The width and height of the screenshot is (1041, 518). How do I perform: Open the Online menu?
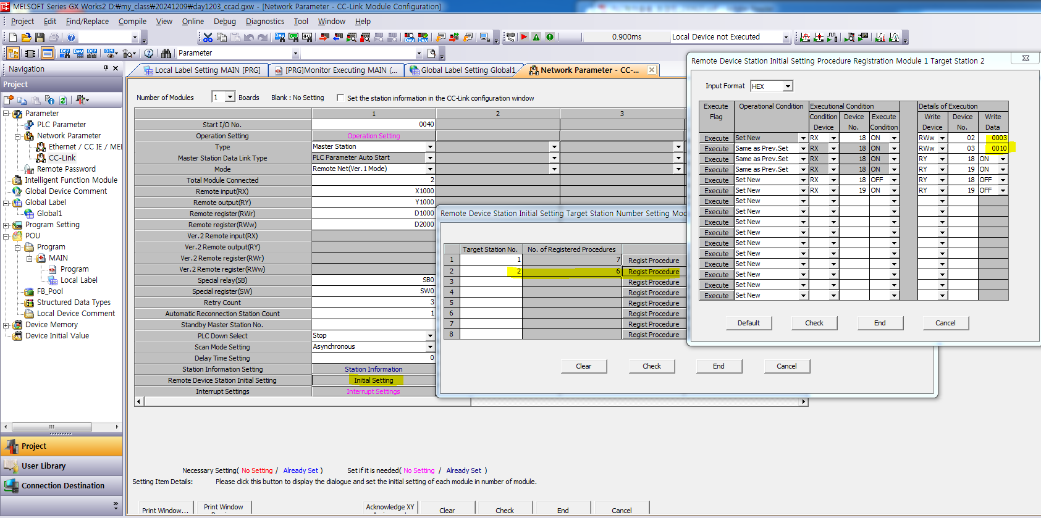(193, 21)
